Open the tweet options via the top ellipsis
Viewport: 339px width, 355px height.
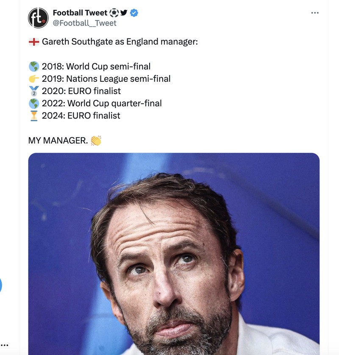(x=315, y=13)
